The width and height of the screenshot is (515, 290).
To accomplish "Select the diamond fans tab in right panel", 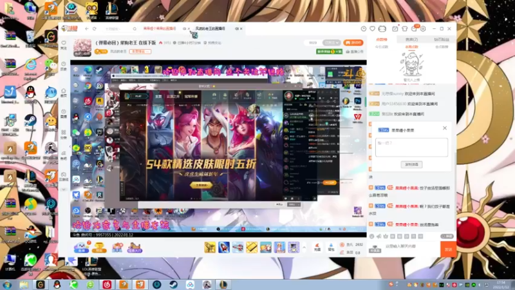I will point(442,39).
